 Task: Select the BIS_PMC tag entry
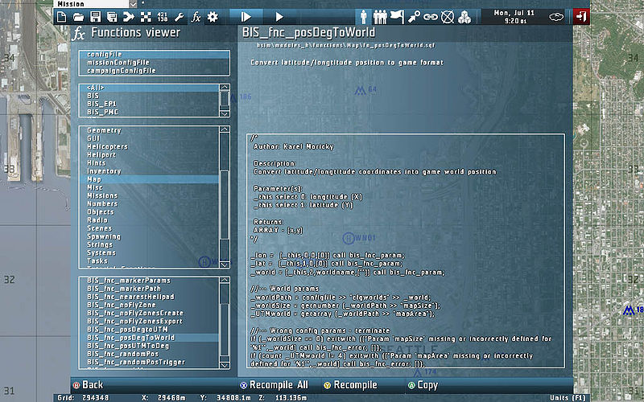[x=150, y=112]
